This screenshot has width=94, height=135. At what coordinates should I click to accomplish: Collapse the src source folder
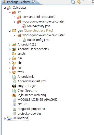[10, 13]
